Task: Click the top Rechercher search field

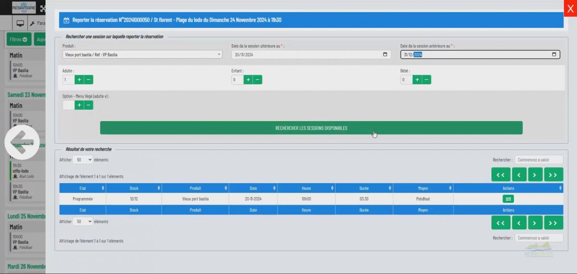Action: click(x=539, y=160)
